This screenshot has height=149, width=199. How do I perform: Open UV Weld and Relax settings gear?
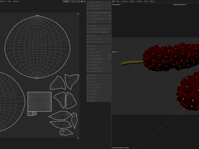[110, 19]
